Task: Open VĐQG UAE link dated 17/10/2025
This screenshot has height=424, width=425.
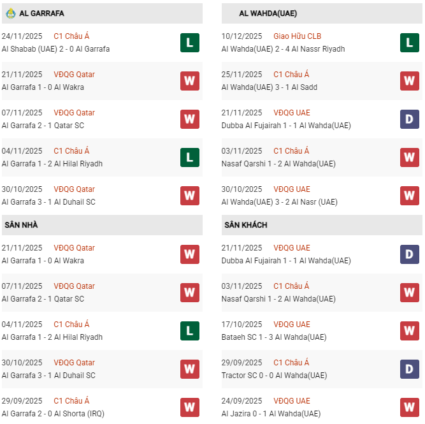Action: click(x=292, y=325)
